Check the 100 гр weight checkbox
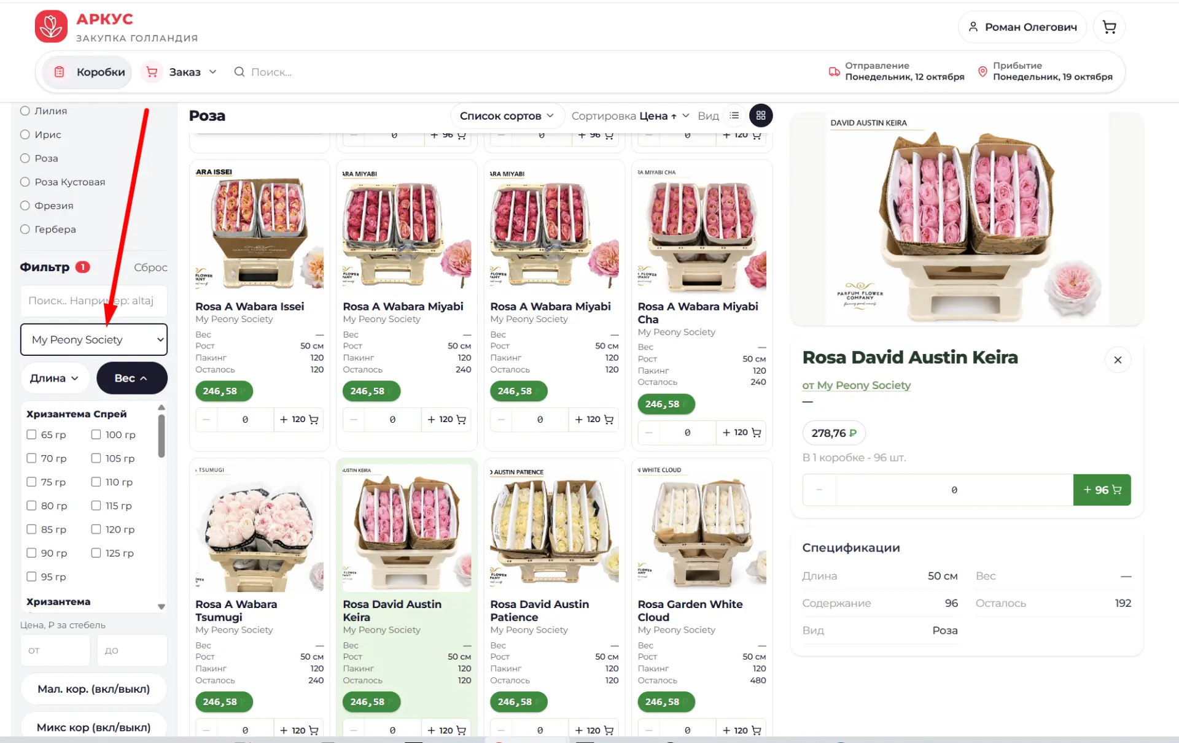The image size is (1179, 743). pyautogui.click(x=96, y=434)
